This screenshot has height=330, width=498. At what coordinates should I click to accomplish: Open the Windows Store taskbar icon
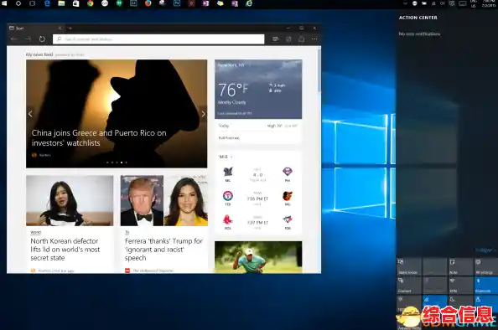click(x=76, y=3)
